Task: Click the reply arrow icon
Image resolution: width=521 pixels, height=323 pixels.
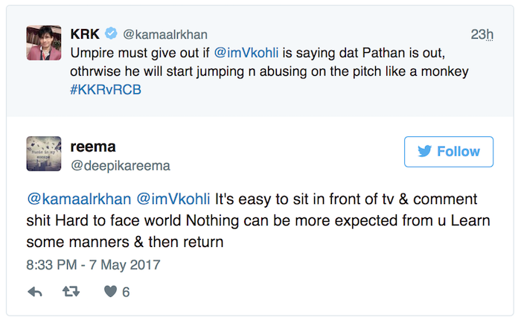Action: click(x=35, y=292)
